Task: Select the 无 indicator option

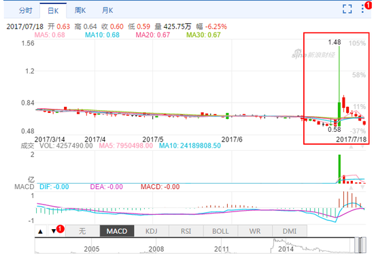Action: 82,231
